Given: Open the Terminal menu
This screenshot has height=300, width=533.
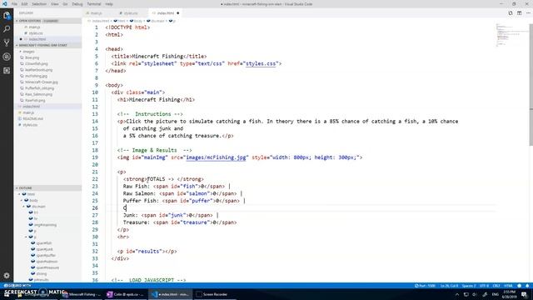Looking at the screenshot, I should tap(94, 4).
